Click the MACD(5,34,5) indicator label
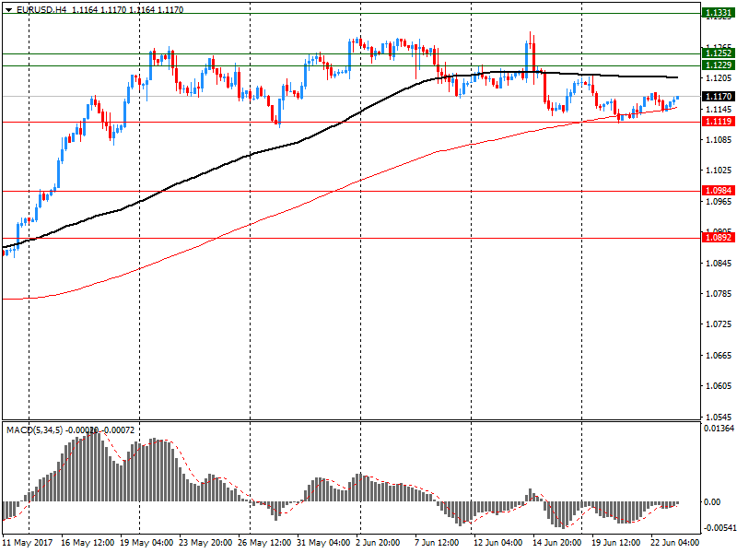The image size is (737, 553). click(x=35, y=429)
